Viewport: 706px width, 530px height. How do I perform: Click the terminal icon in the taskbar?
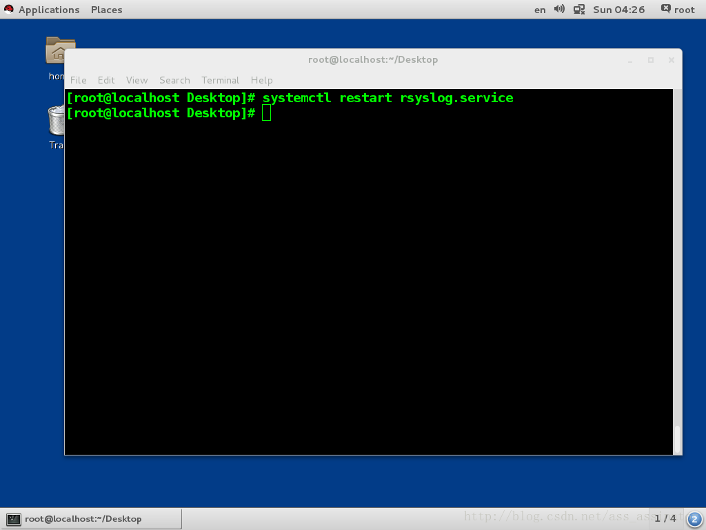coord(14,519)
